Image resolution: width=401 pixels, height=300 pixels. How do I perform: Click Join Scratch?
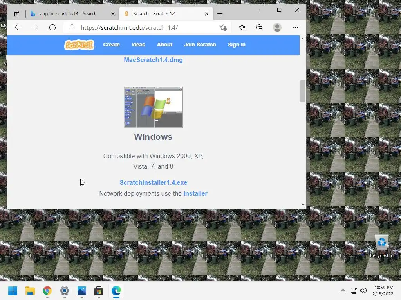click(200, 45)
